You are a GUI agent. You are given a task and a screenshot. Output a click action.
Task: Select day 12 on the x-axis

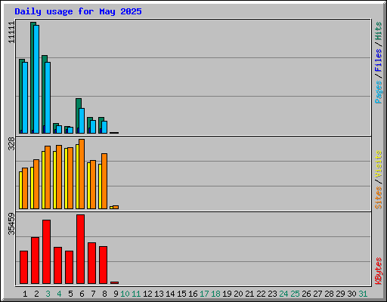147,294
